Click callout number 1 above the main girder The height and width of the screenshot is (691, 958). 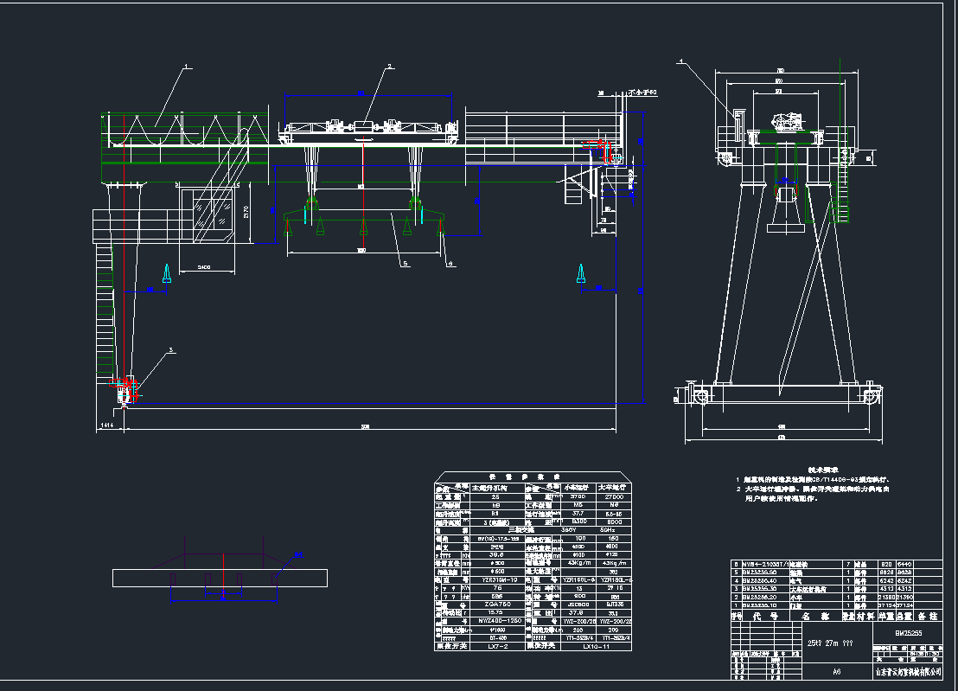[187, 66]
